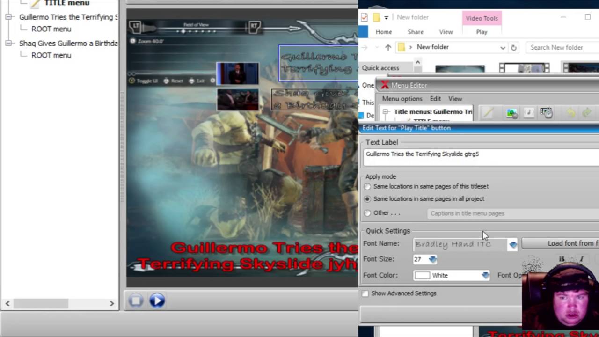Toggle bold font style button
This screenshot has height=337, width=599.
(x=562, y=259)
